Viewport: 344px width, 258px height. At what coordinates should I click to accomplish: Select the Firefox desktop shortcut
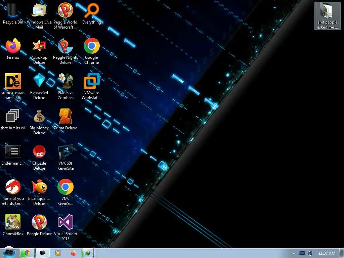click(x=13, y=49)
